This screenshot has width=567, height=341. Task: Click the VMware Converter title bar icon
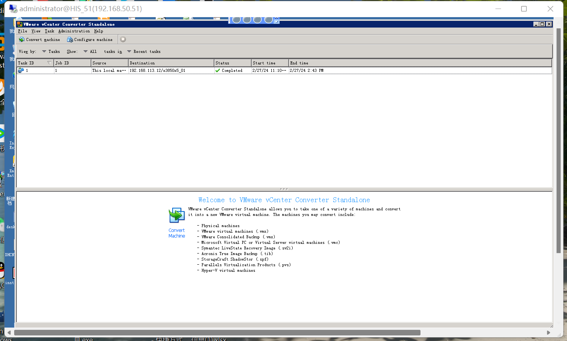pos(20,24)
